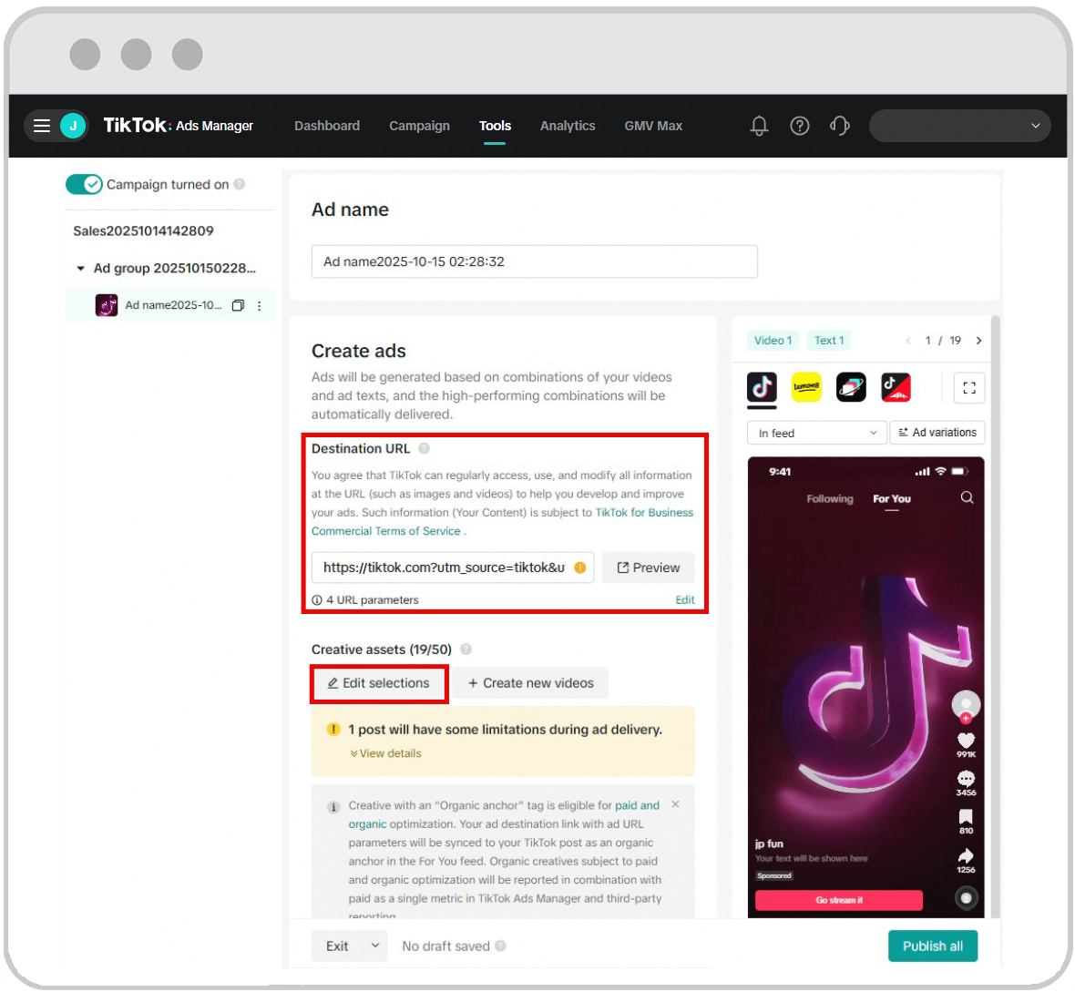Select the planet-logo placement preview icon
The image size is (1075, 992).
click(x=851, y=387)
